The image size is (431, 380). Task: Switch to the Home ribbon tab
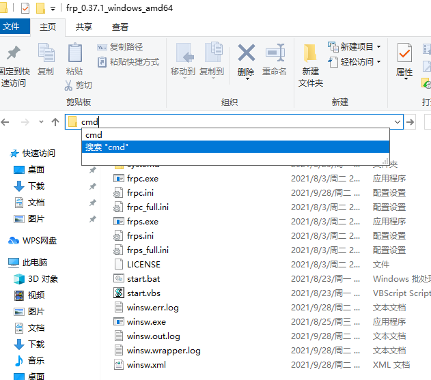(x=48, y=27)
